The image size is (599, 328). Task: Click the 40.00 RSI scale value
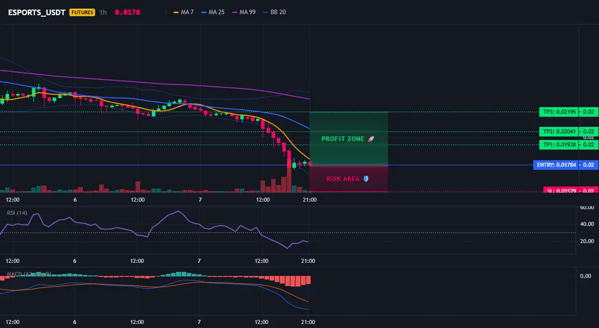(587, 224)
